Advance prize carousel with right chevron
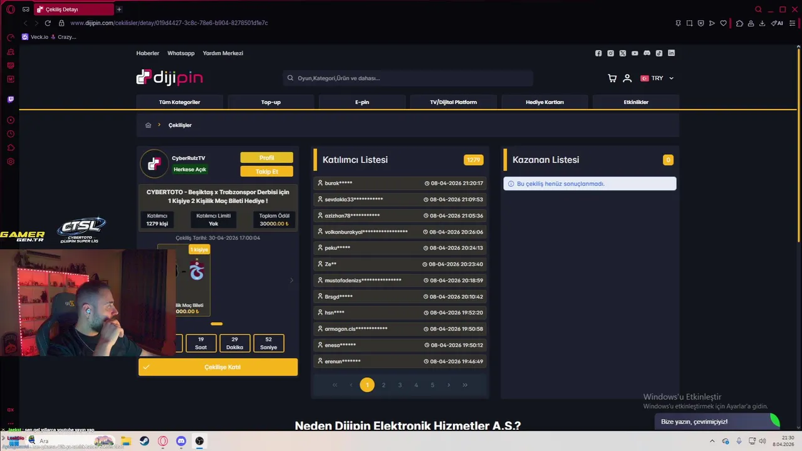Screen dimensions: 802x451 coord(291,280)
